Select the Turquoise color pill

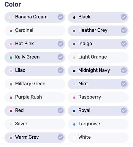point(98,124)
